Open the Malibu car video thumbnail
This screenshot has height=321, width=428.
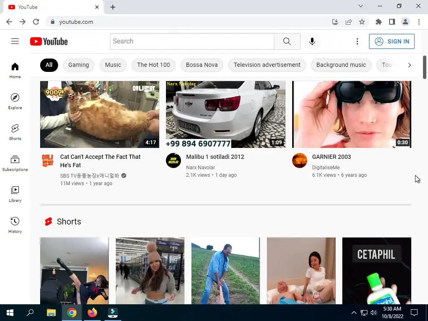tap(225, 115)
